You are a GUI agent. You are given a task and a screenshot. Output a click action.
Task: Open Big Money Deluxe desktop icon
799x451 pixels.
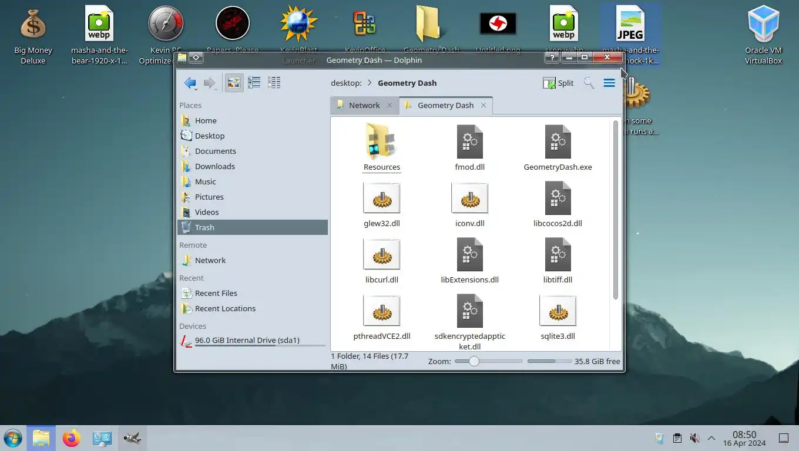pyautogui.click(x=33, y=36)
